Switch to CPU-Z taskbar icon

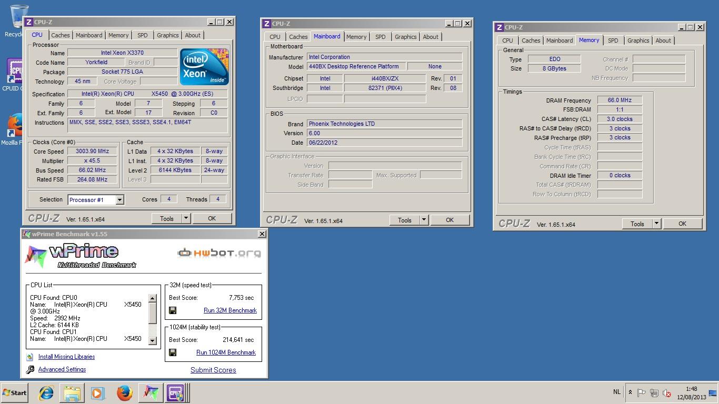(x=175, y=393)
